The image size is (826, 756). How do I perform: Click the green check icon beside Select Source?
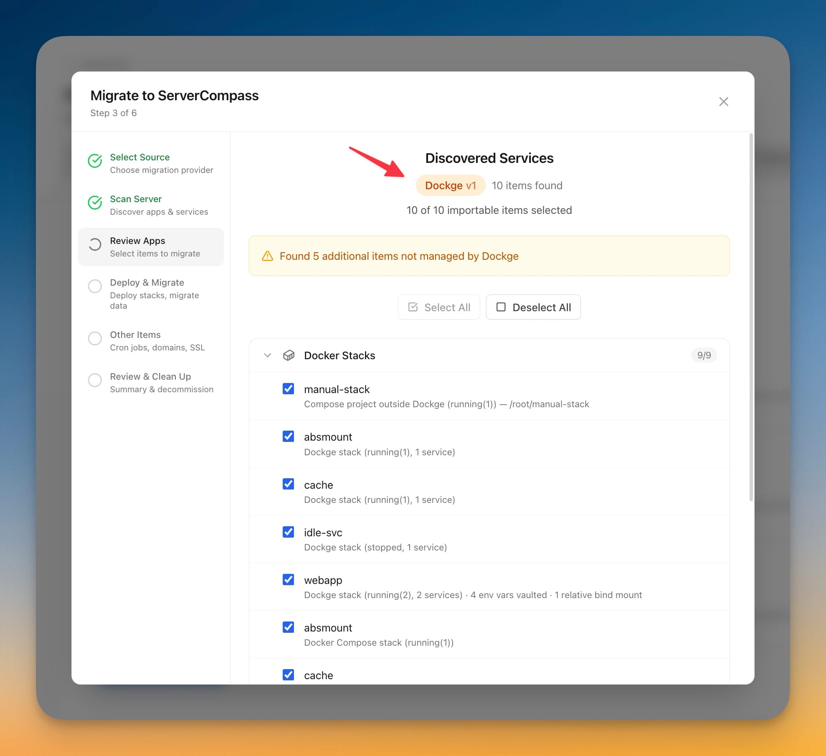[95, 161]
